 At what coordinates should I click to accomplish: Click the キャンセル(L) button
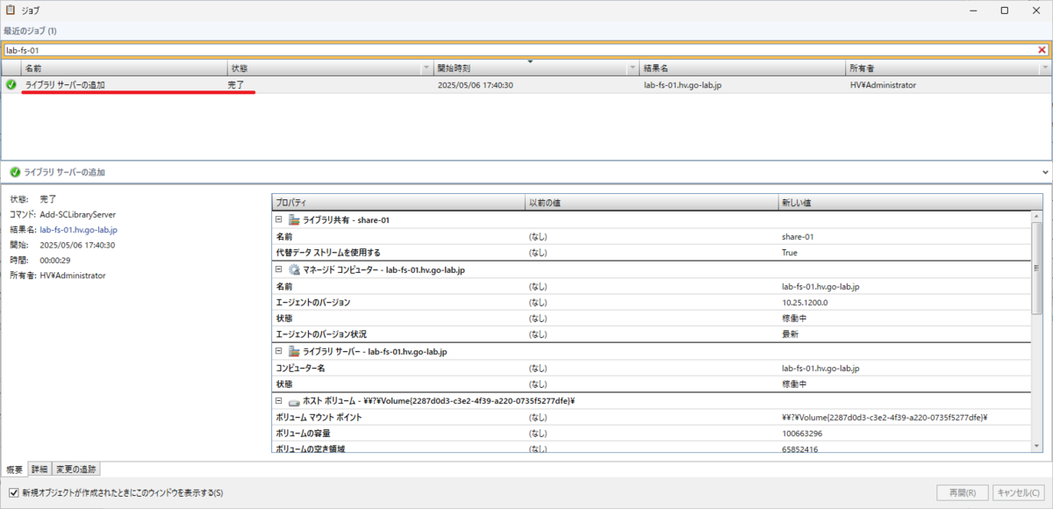[x=1021, y=492]
